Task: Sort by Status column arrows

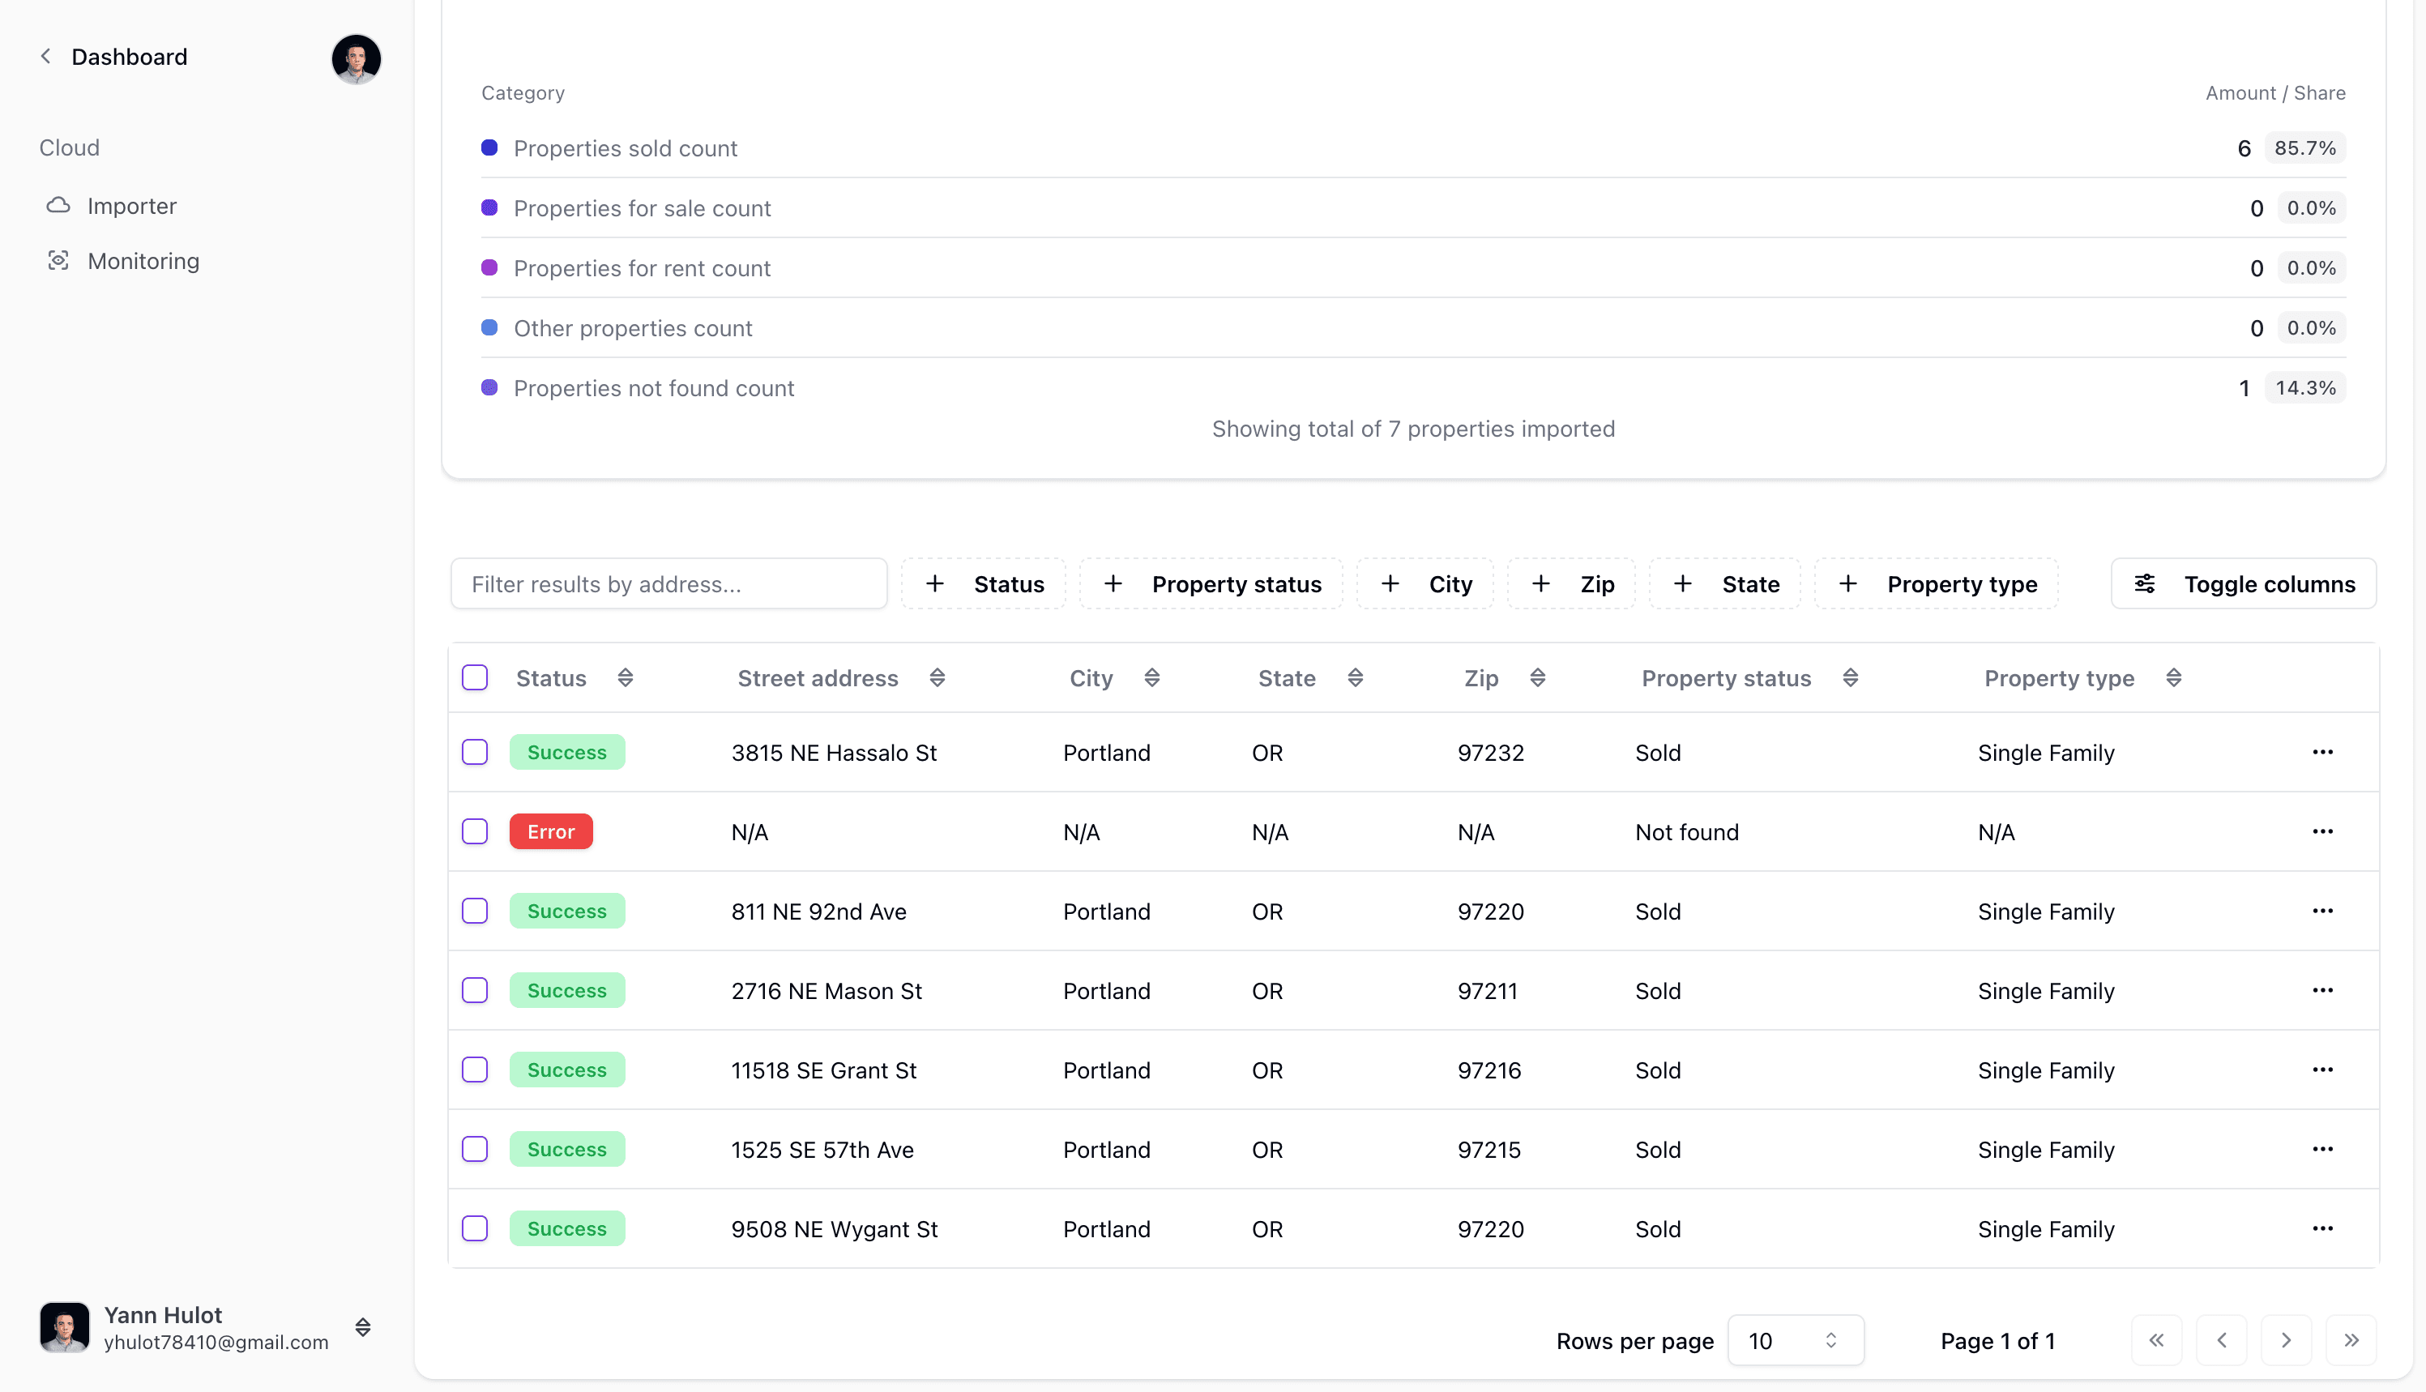Action: tap(626, 678)
